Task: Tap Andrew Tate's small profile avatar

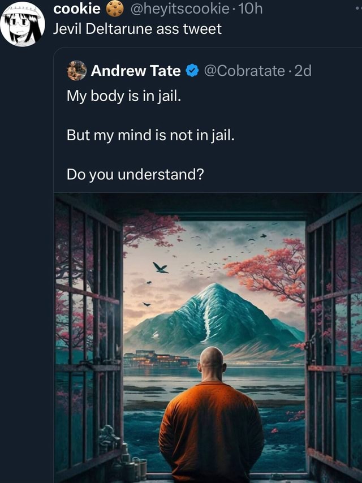Action: pyautogui.click(x=77, y=71)
